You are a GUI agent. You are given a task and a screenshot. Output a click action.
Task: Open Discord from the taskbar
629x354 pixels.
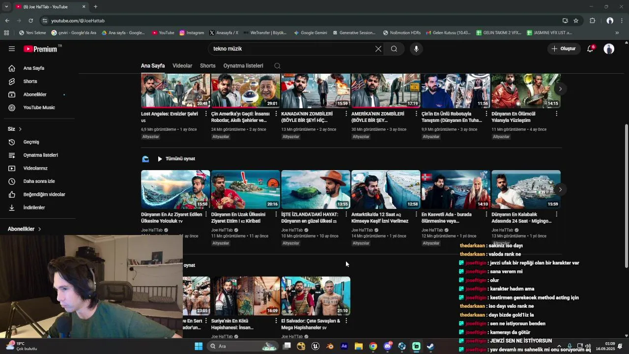click(x=387, y=346)
